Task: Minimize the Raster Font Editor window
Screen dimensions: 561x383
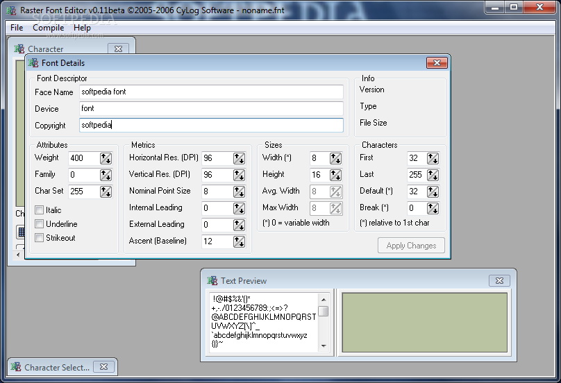Action: 495,7
